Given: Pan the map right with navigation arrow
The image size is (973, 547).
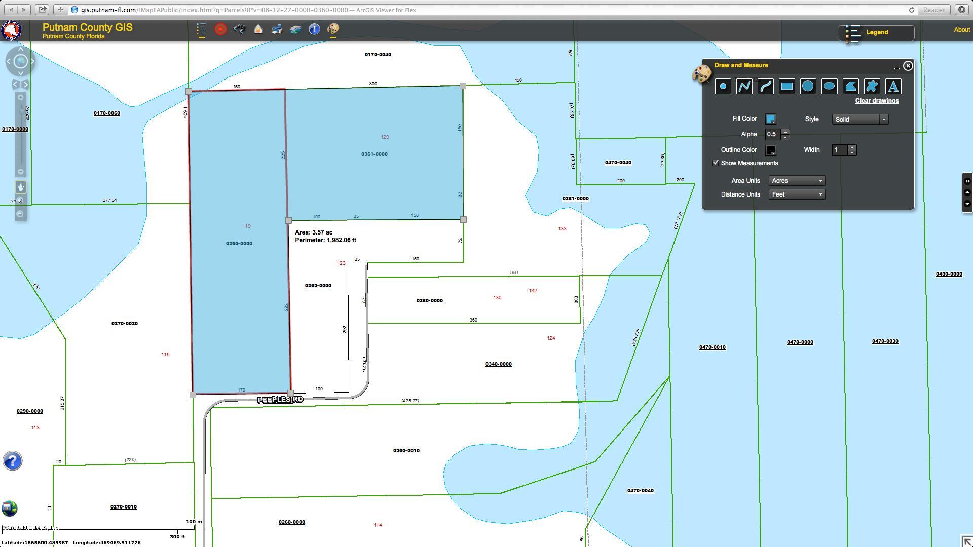Looking at the screenshot, I should (33, 61).
